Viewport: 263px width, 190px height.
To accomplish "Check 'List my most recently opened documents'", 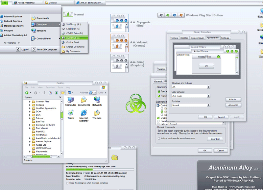I will (159, 138).
